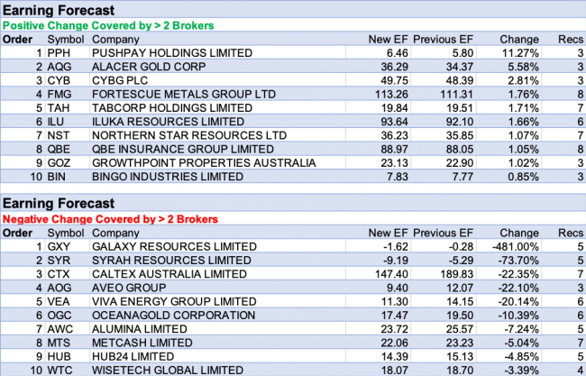The height and width of the screenshot is (376, 586).
Task: Select the -3.39% change value for Wisetech
Action: pos(520,369)
